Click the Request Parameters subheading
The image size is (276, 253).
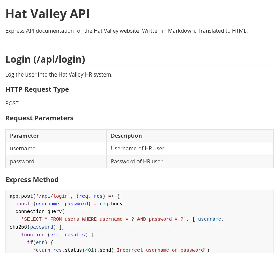pyautogui.click(x=39, y=118)
